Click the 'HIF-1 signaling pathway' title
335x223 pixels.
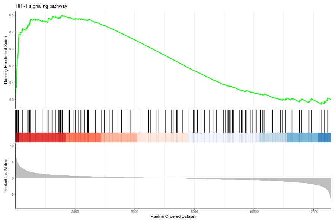point(41,6)
